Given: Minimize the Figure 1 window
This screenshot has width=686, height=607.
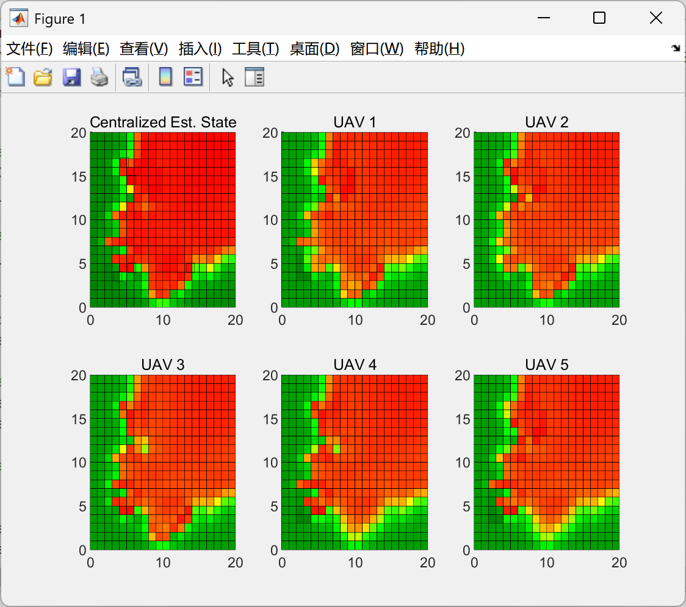Looking at the screenshot, I should click(x=543, y=18).
